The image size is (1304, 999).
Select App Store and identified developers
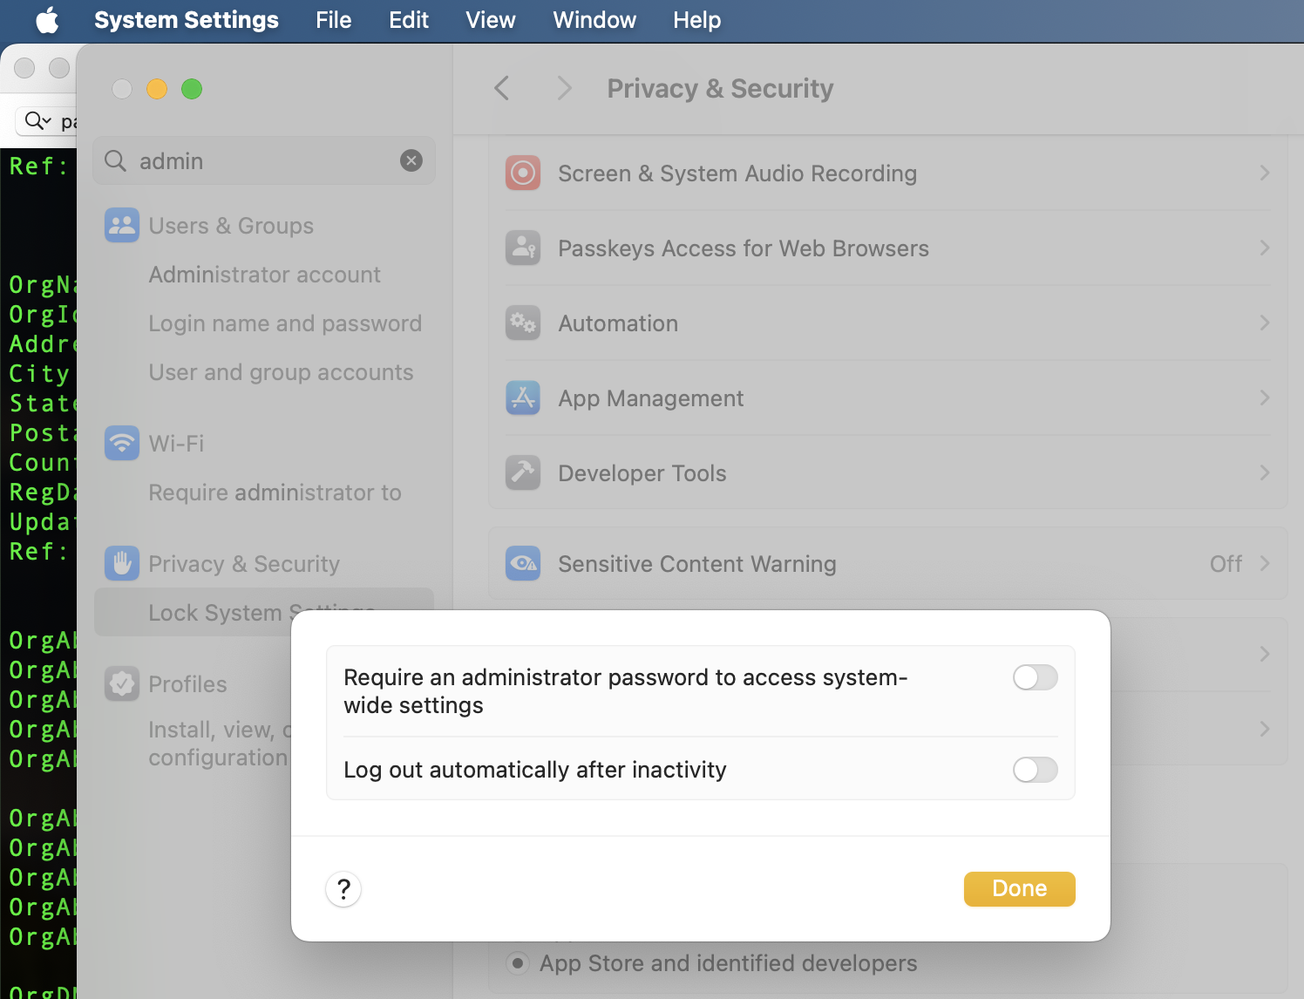[x=518, y=963]
